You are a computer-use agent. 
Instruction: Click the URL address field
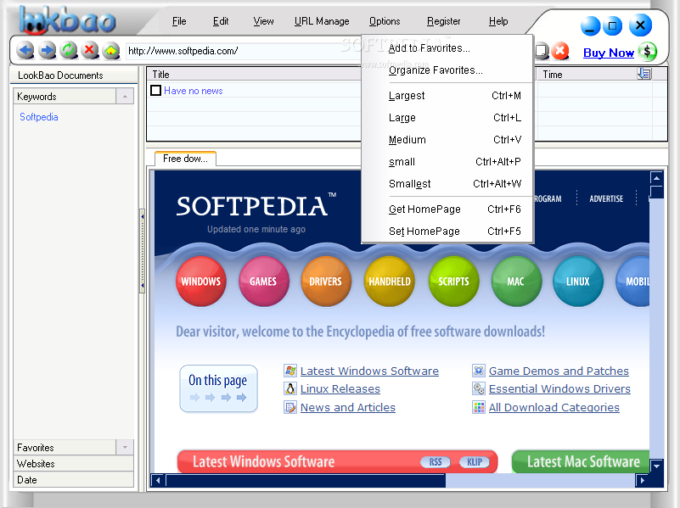(x=243, y=51)
